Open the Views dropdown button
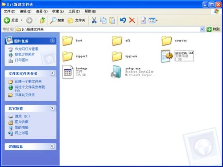Viewport: 223px width, 167px height. [153, 20]
